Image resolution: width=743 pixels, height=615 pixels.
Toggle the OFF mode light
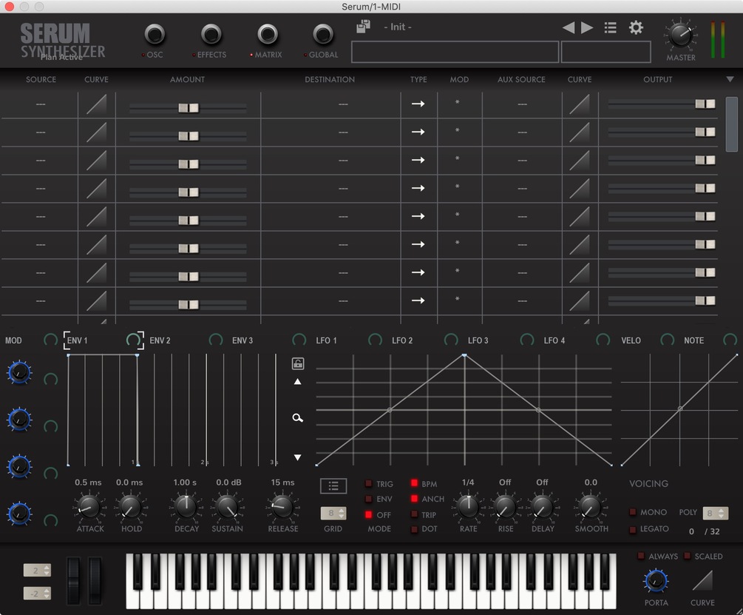[x=368, y=514]
